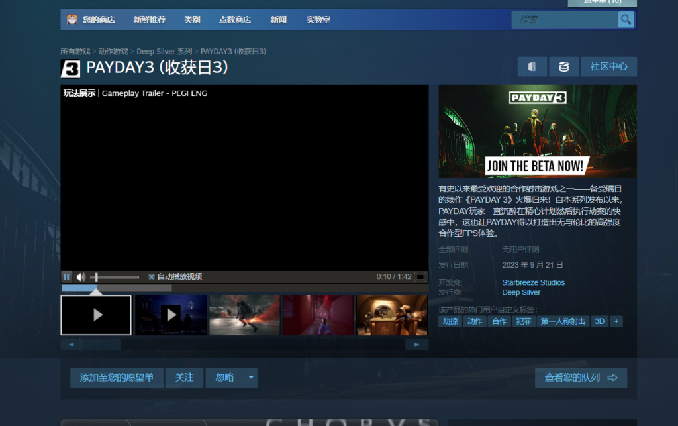The image size is (678, 426).
Task: Select the 合作 co-op tag
Action: tap(499, 321)
